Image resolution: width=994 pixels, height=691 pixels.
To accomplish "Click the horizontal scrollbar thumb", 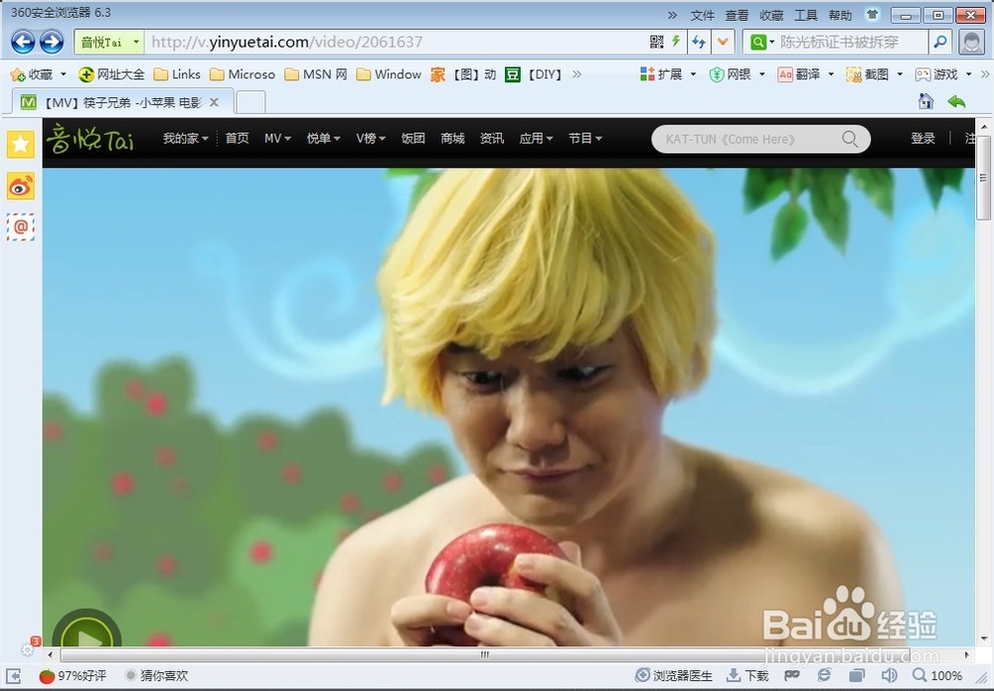I will 484,654.
